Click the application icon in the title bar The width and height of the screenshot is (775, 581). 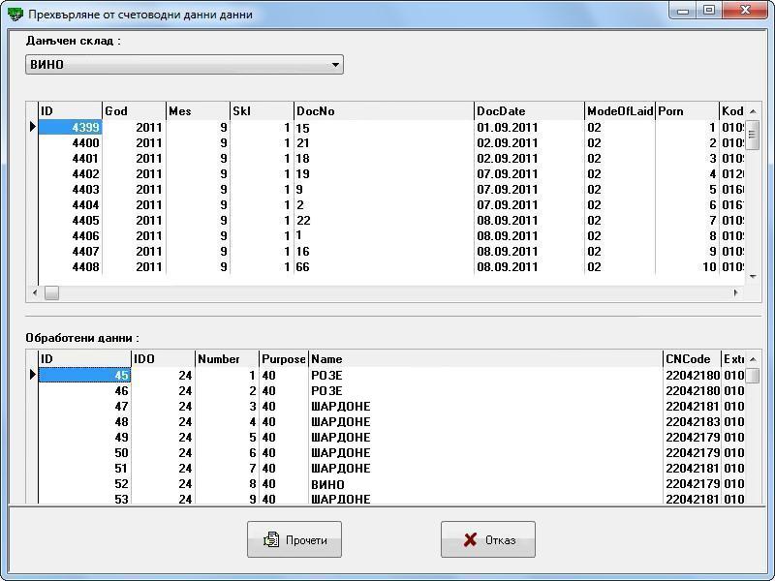pos(15,14)
